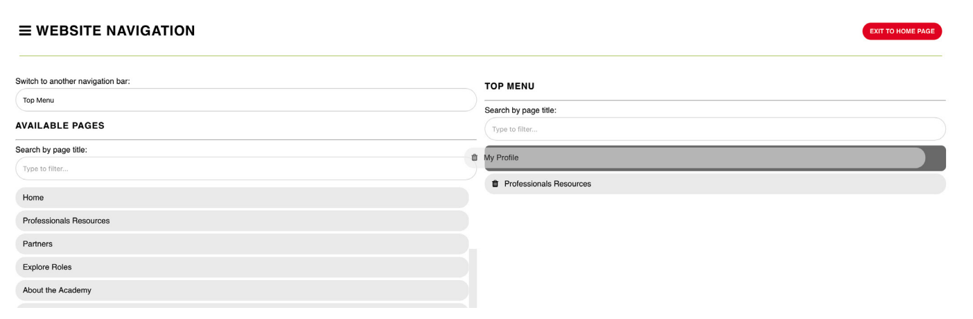Delete My Profile using its trash icon

coord(474,157)
